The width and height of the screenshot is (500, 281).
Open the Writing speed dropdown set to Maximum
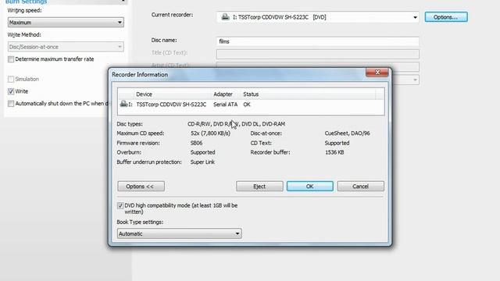pos(66,23)
